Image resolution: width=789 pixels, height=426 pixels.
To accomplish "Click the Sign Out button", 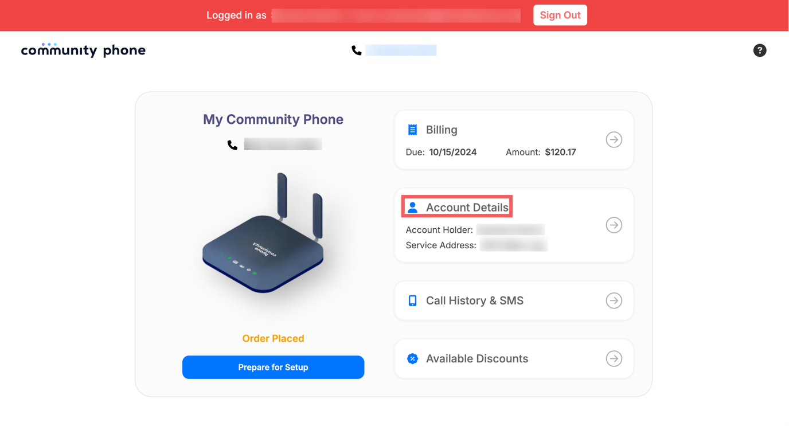I will click(560, 15).
